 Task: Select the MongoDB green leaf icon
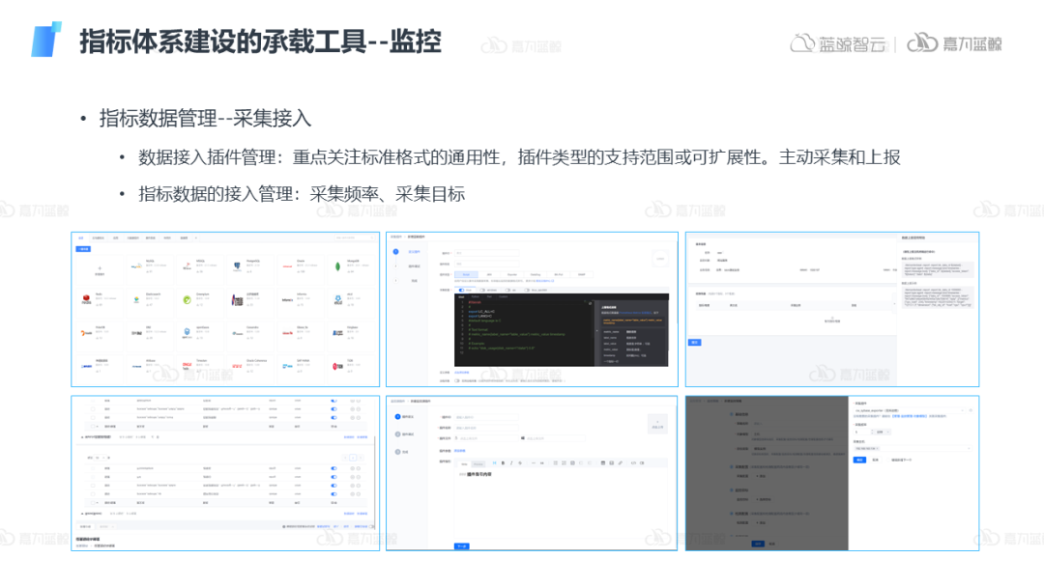(337, 266)
